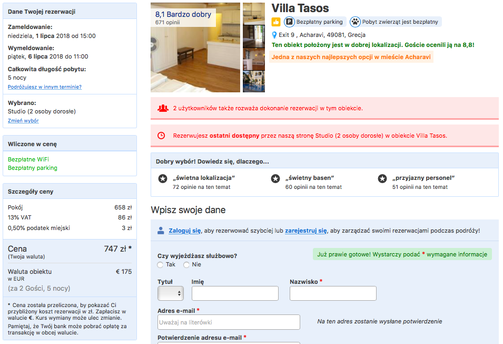Click the Bezpłatne WiFi text
Viewport: 503px width, 344px height.
pos(28,159)
